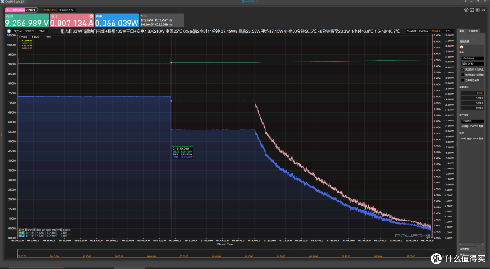Select the first tab beside 升级固件

click(x=461, y=31)
